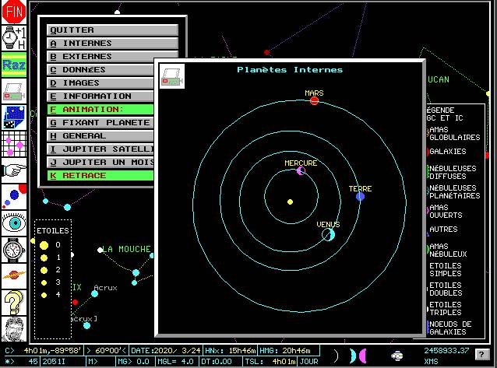Click the Saturn ringed planet icon
497x368 pixels.
point(14,276)
